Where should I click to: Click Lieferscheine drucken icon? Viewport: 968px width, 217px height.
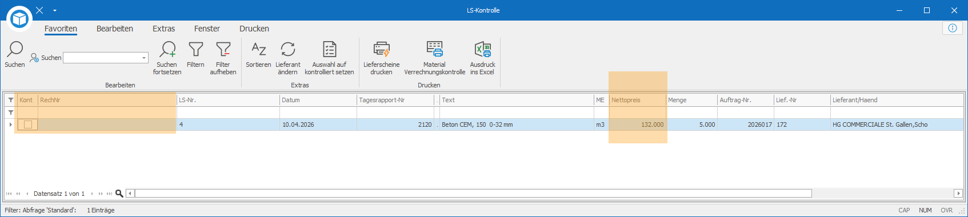coord(382,49)
